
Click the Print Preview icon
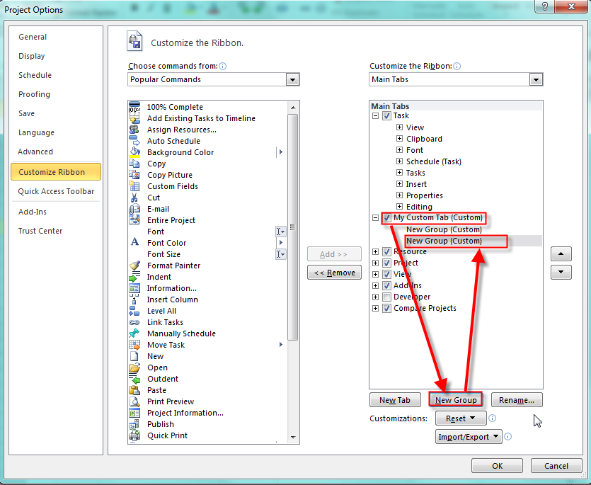[134, 401]
